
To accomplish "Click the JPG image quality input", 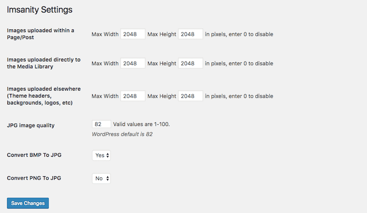I will tap(101, 124).
